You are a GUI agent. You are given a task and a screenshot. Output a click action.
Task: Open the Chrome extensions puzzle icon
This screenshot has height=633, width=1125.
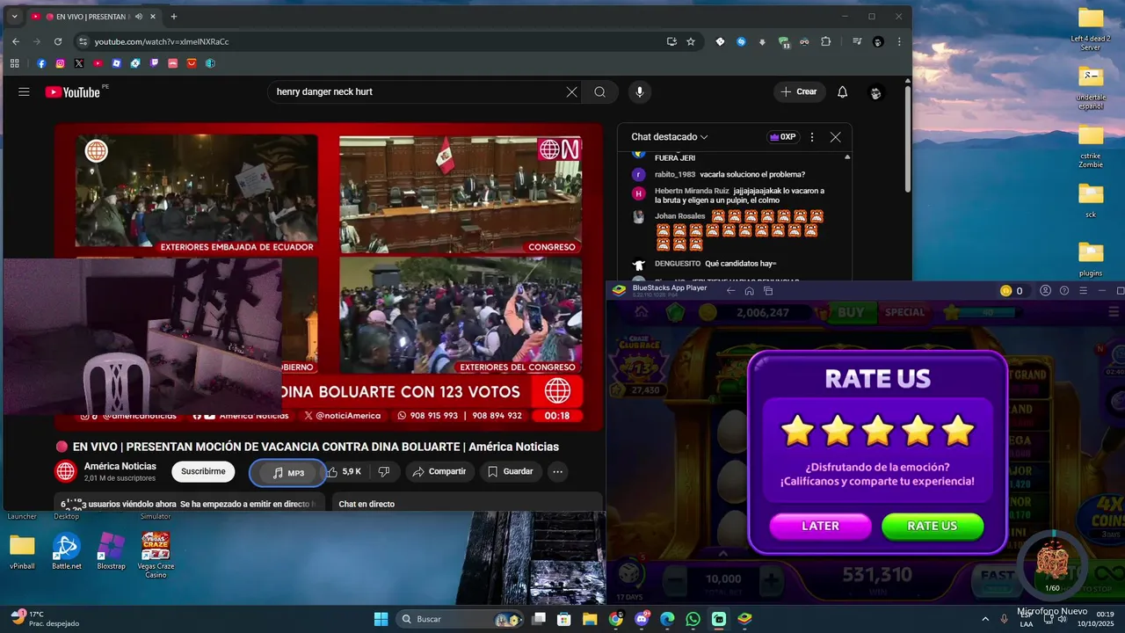click(x=826, y=41)
